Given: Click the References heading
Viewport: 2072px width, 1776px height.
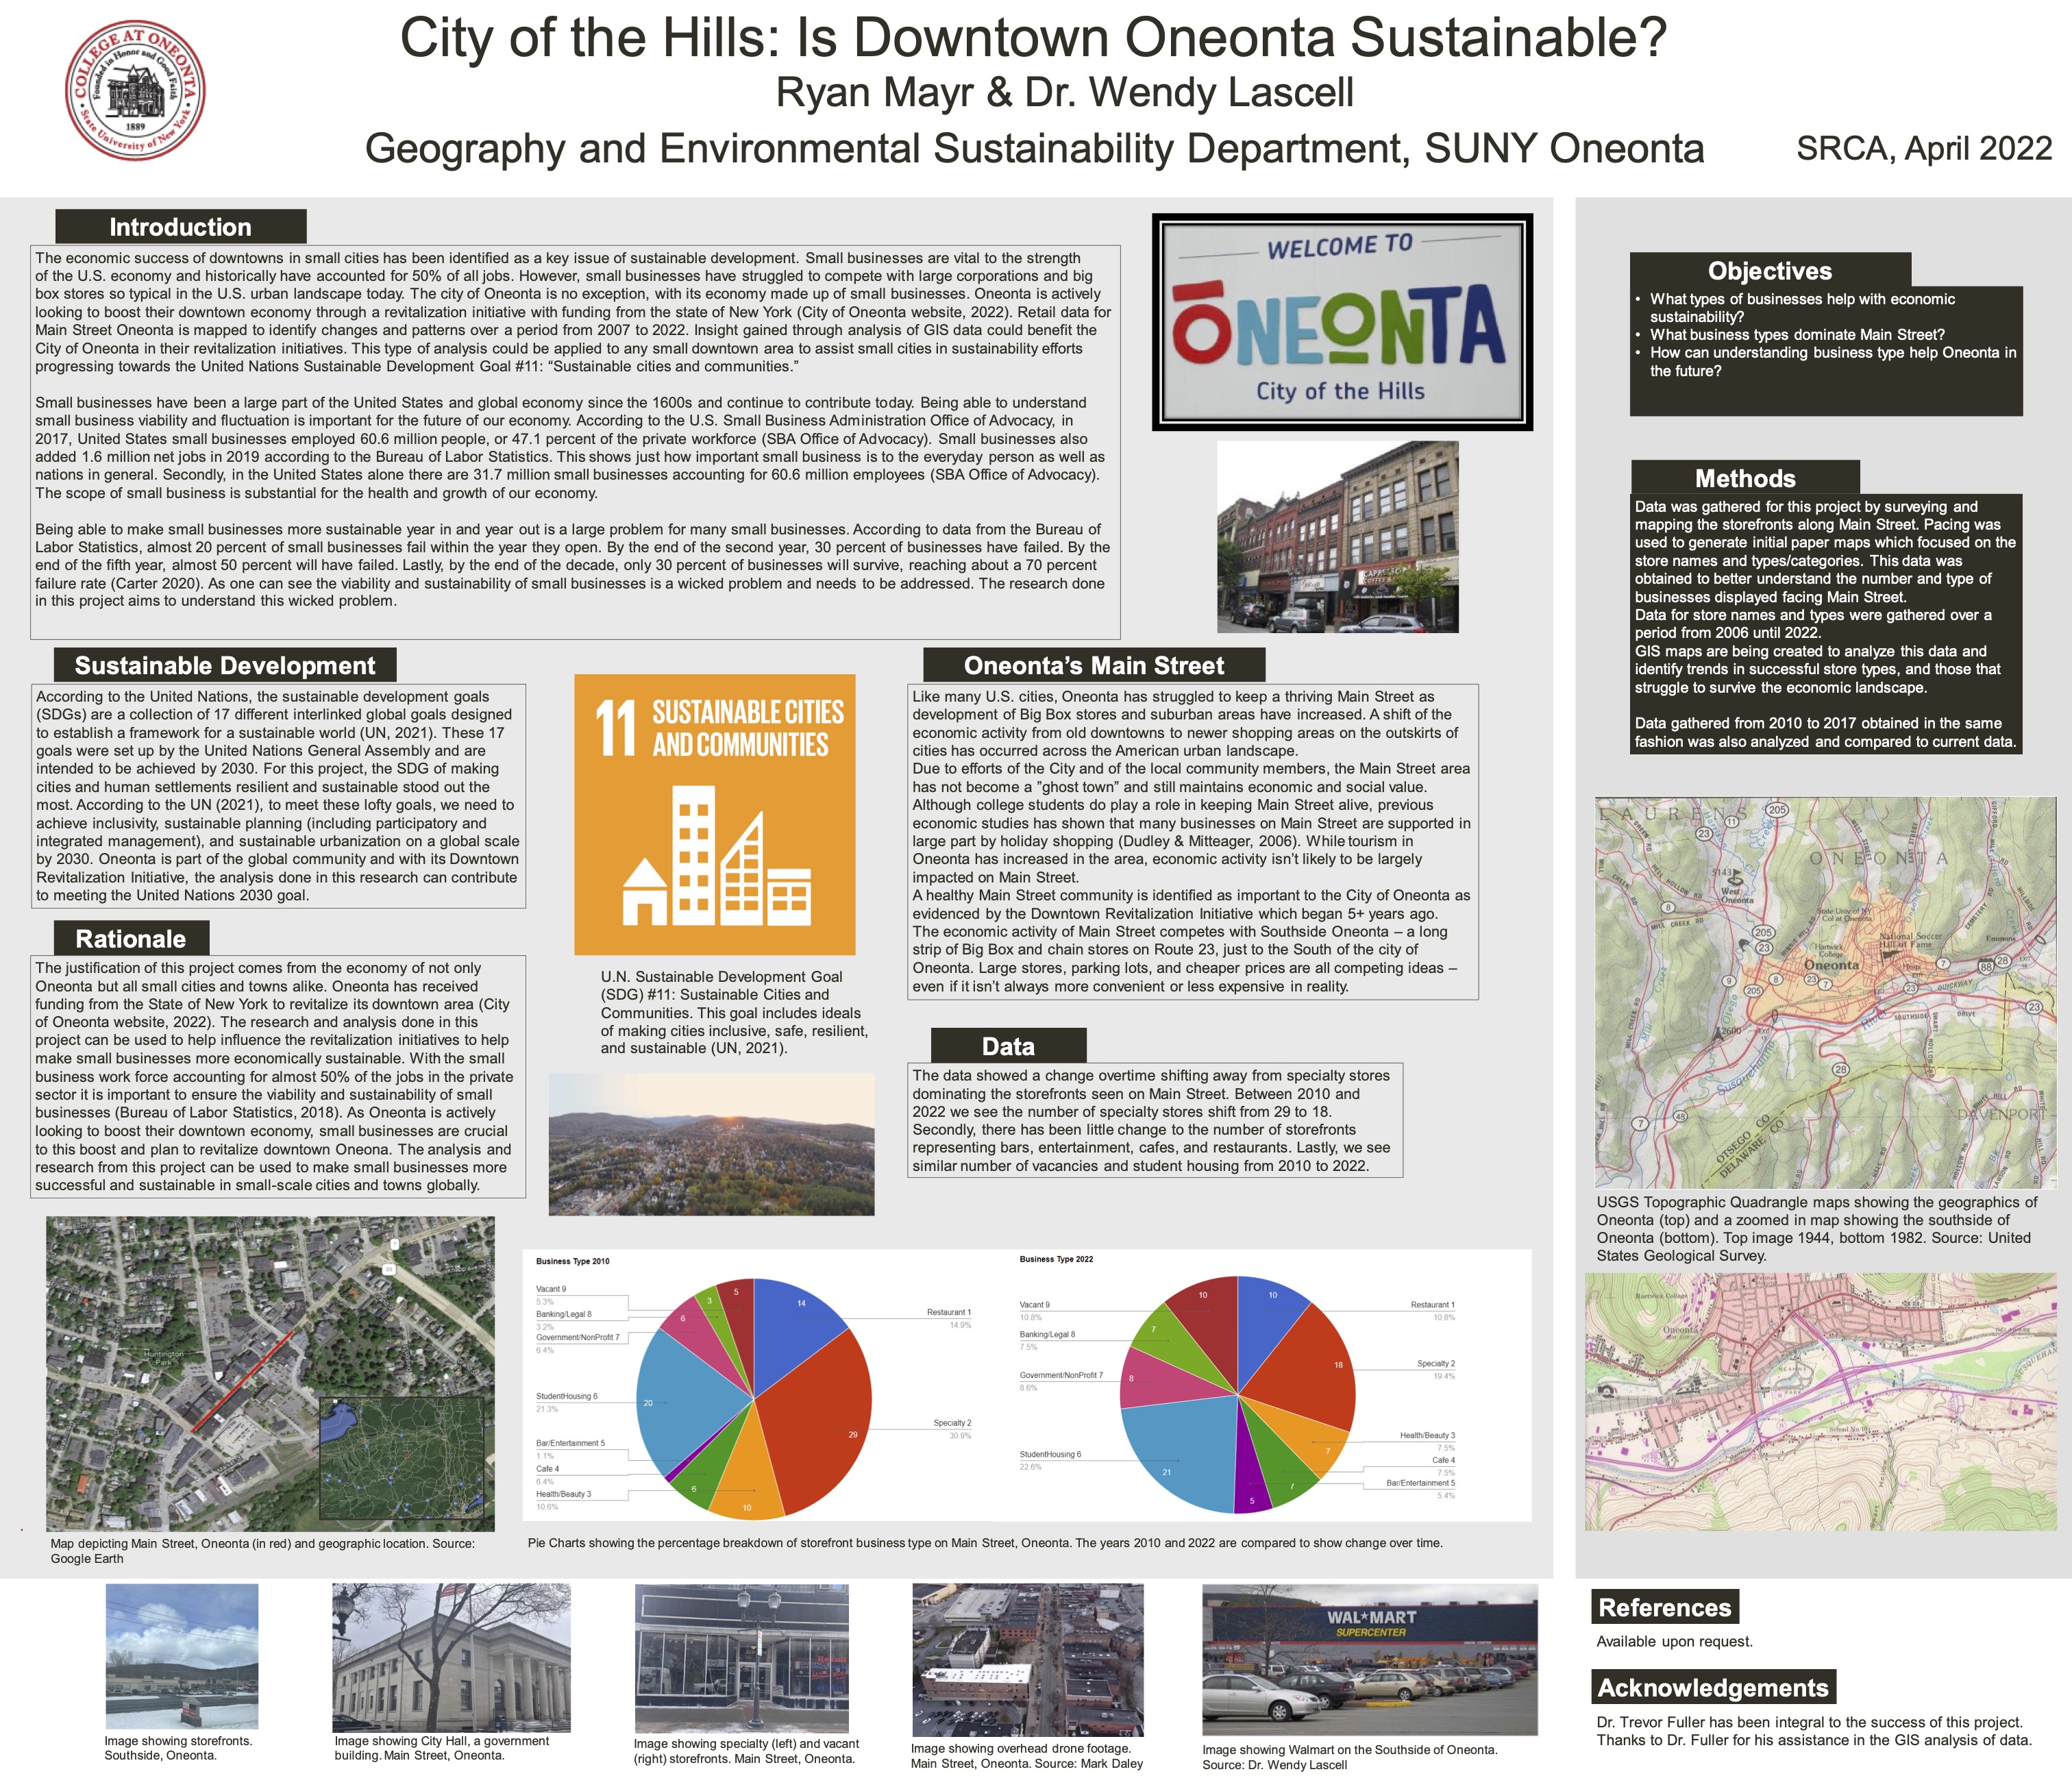Looking at the screenshot, I should pyautogui.click(x=1665, y=1607).
